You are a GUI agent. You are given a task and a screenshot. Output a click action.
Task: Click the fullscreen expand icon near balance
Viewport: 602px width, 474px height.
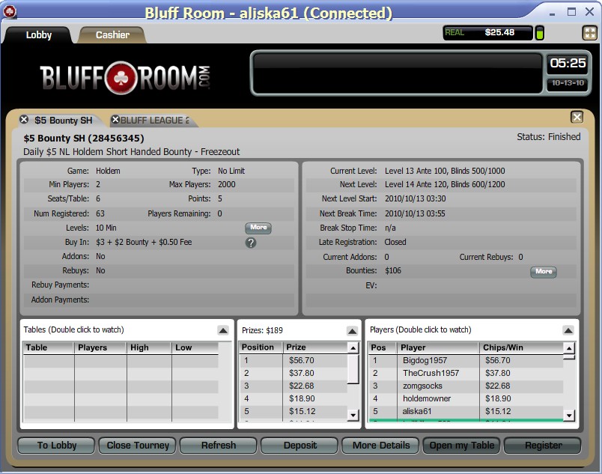coord(590,33)
